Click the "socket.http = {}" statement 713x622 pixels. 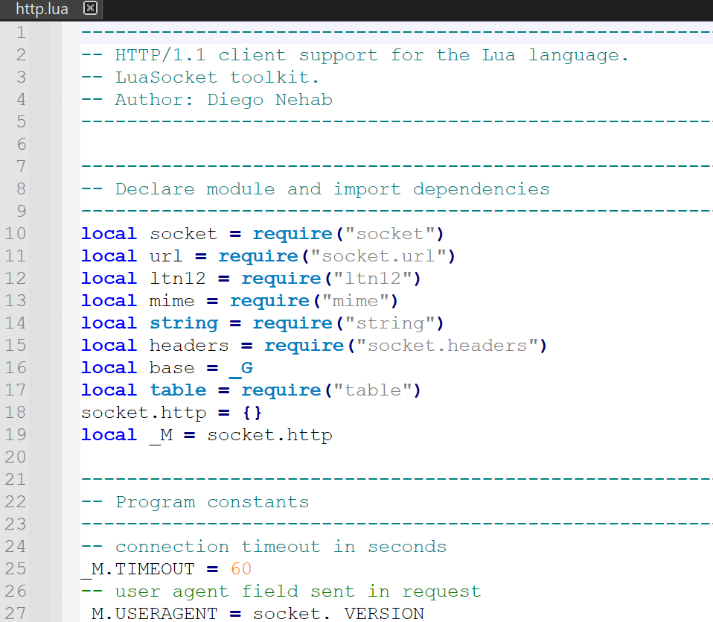171,412
